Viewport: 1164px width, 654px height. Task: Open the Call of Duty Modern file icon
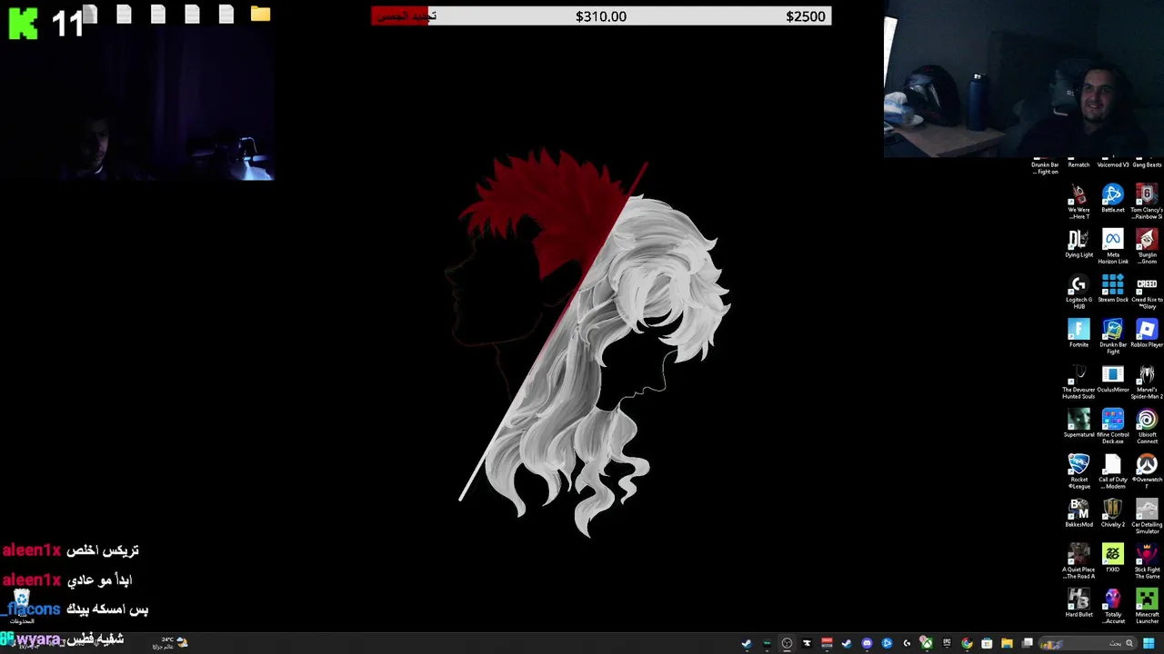click(1112, 472)
